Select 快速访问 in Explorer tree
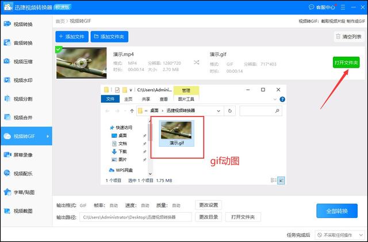Image resolution: width=368 pixels, height=242 pixels. 121,127
